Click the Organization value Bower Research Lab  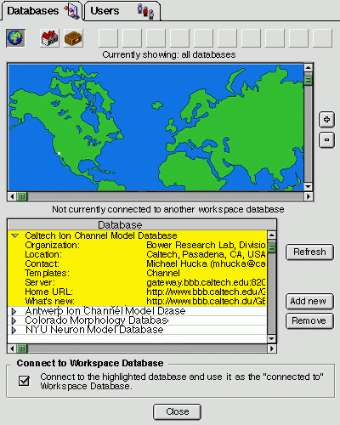tap(206, 245)
